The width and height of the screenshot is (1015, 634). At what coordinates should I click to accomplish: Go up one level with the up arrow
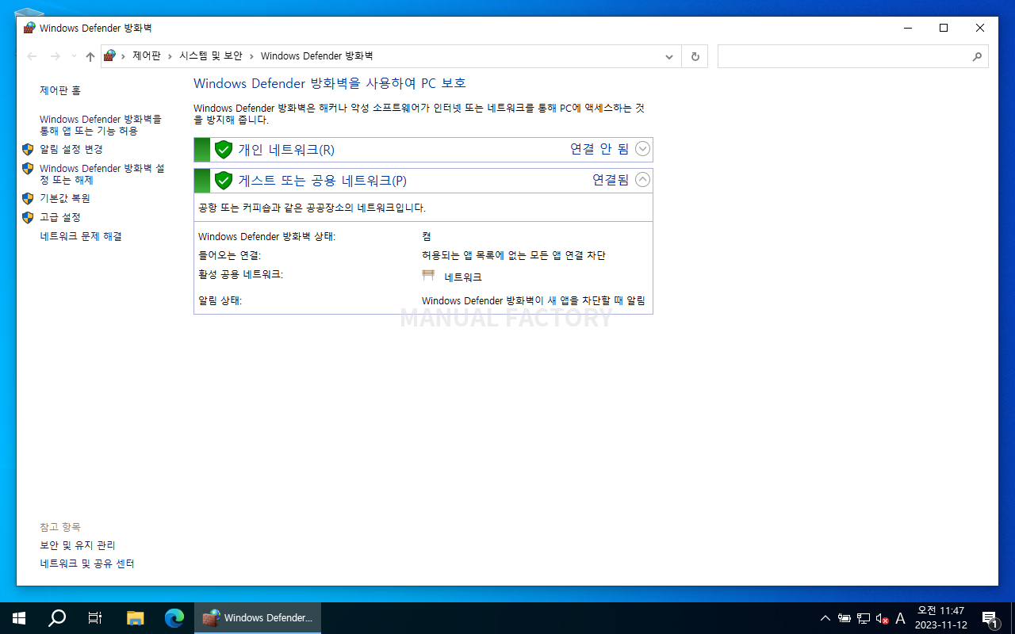pos(90,56)
